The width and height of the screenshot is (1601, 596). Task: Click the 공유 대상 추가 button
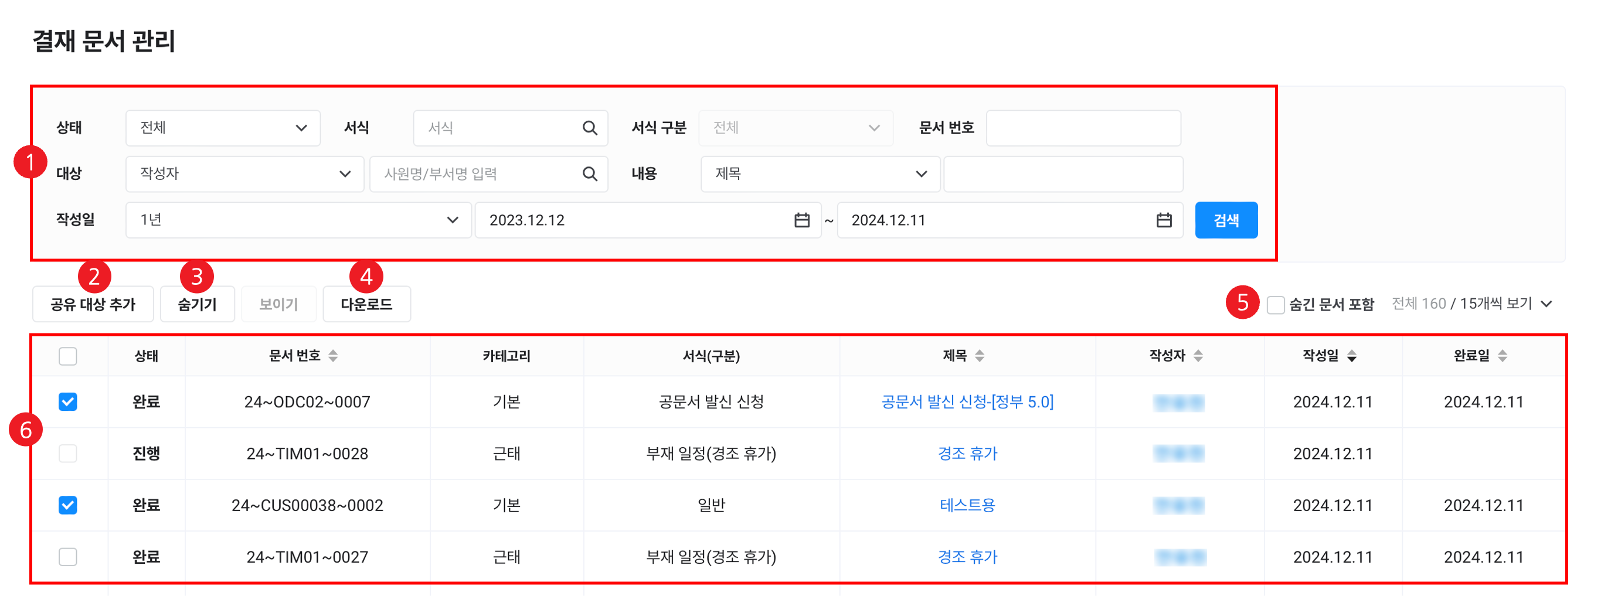click(x=93, y=305)
